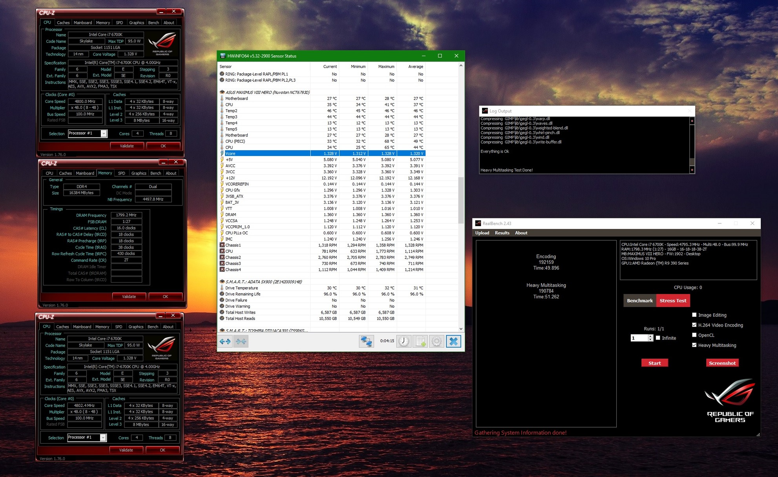This screenshot has width=778, height=477.
Task: Open HWiNFO remote network monitoring icon
Action: pos(366,341)
